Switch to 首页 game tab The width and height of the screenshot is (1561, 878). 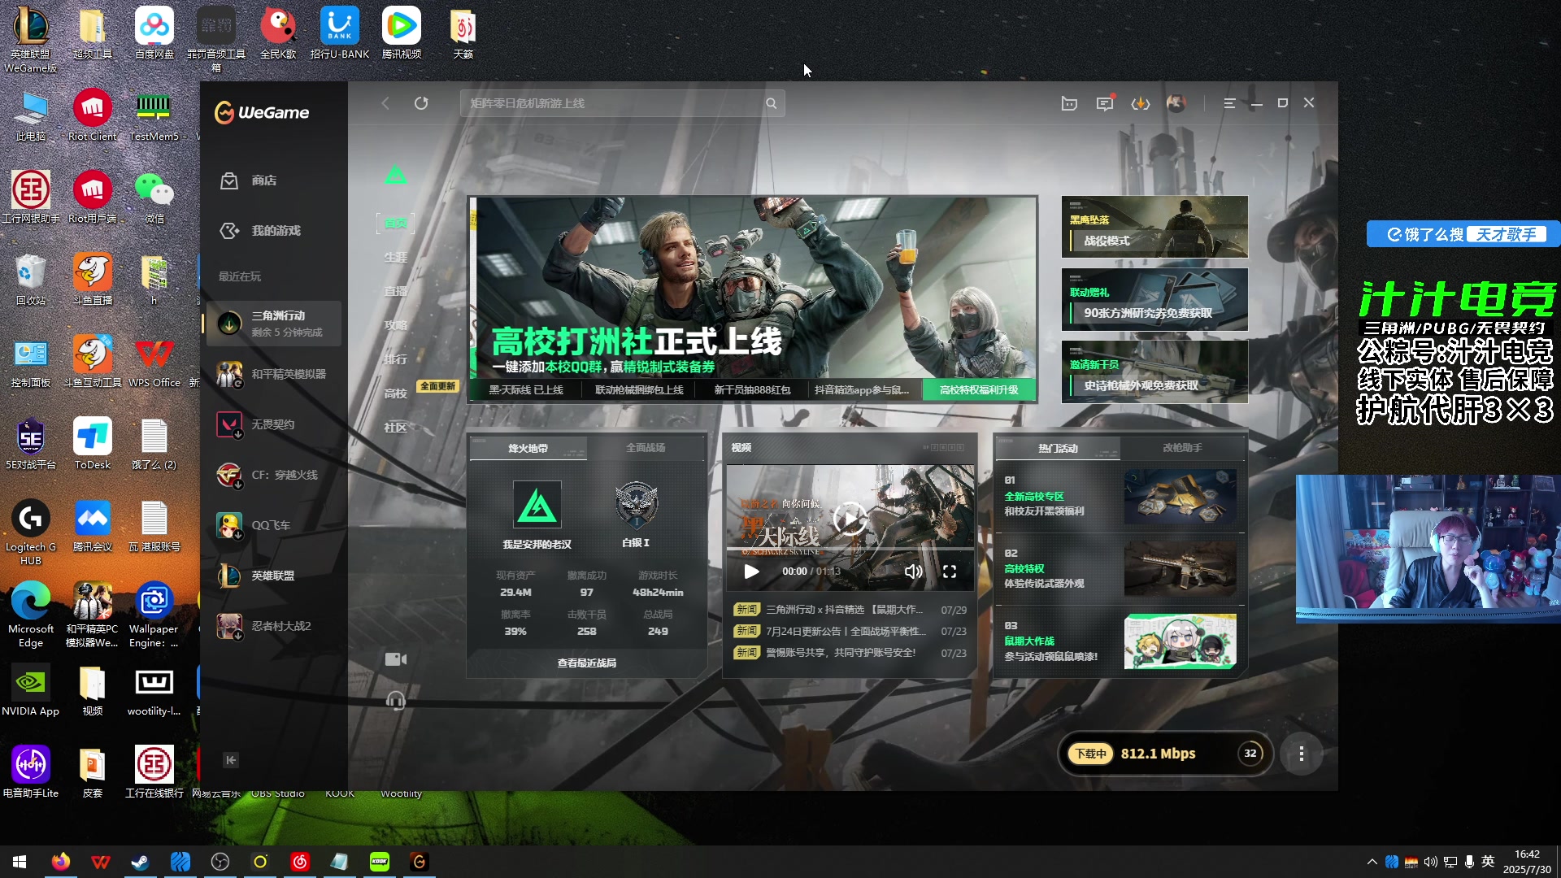click(395, 223)
